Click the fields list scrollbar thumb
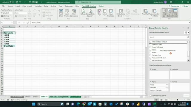This screenshot has height=107, width=191. click(188, 53)
